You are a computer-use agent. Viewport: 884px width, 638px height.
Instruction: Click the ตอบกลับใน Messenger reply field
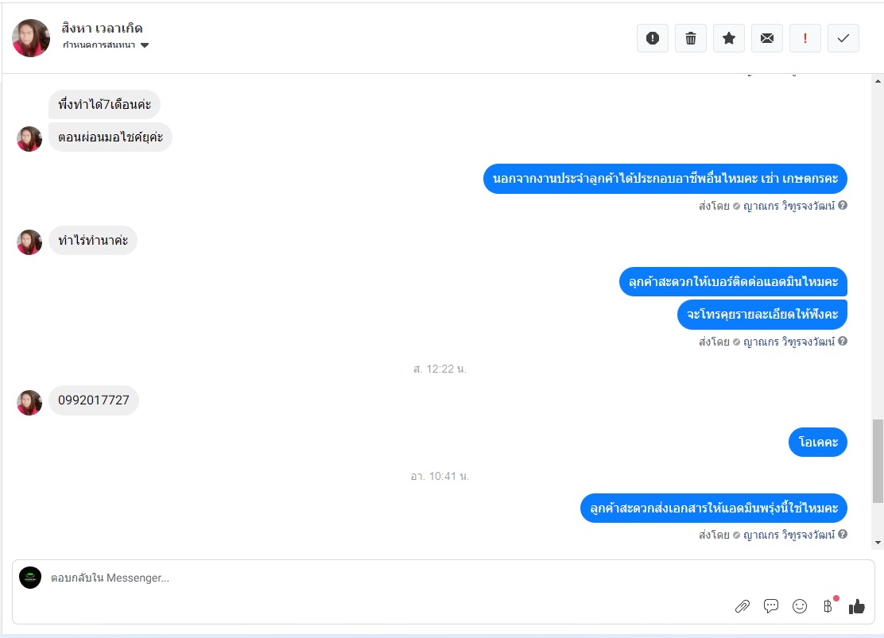(389, 578)
